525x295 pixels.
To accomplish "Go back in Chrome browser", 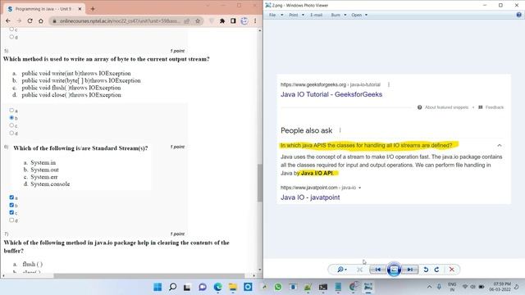I will point(8,20).
